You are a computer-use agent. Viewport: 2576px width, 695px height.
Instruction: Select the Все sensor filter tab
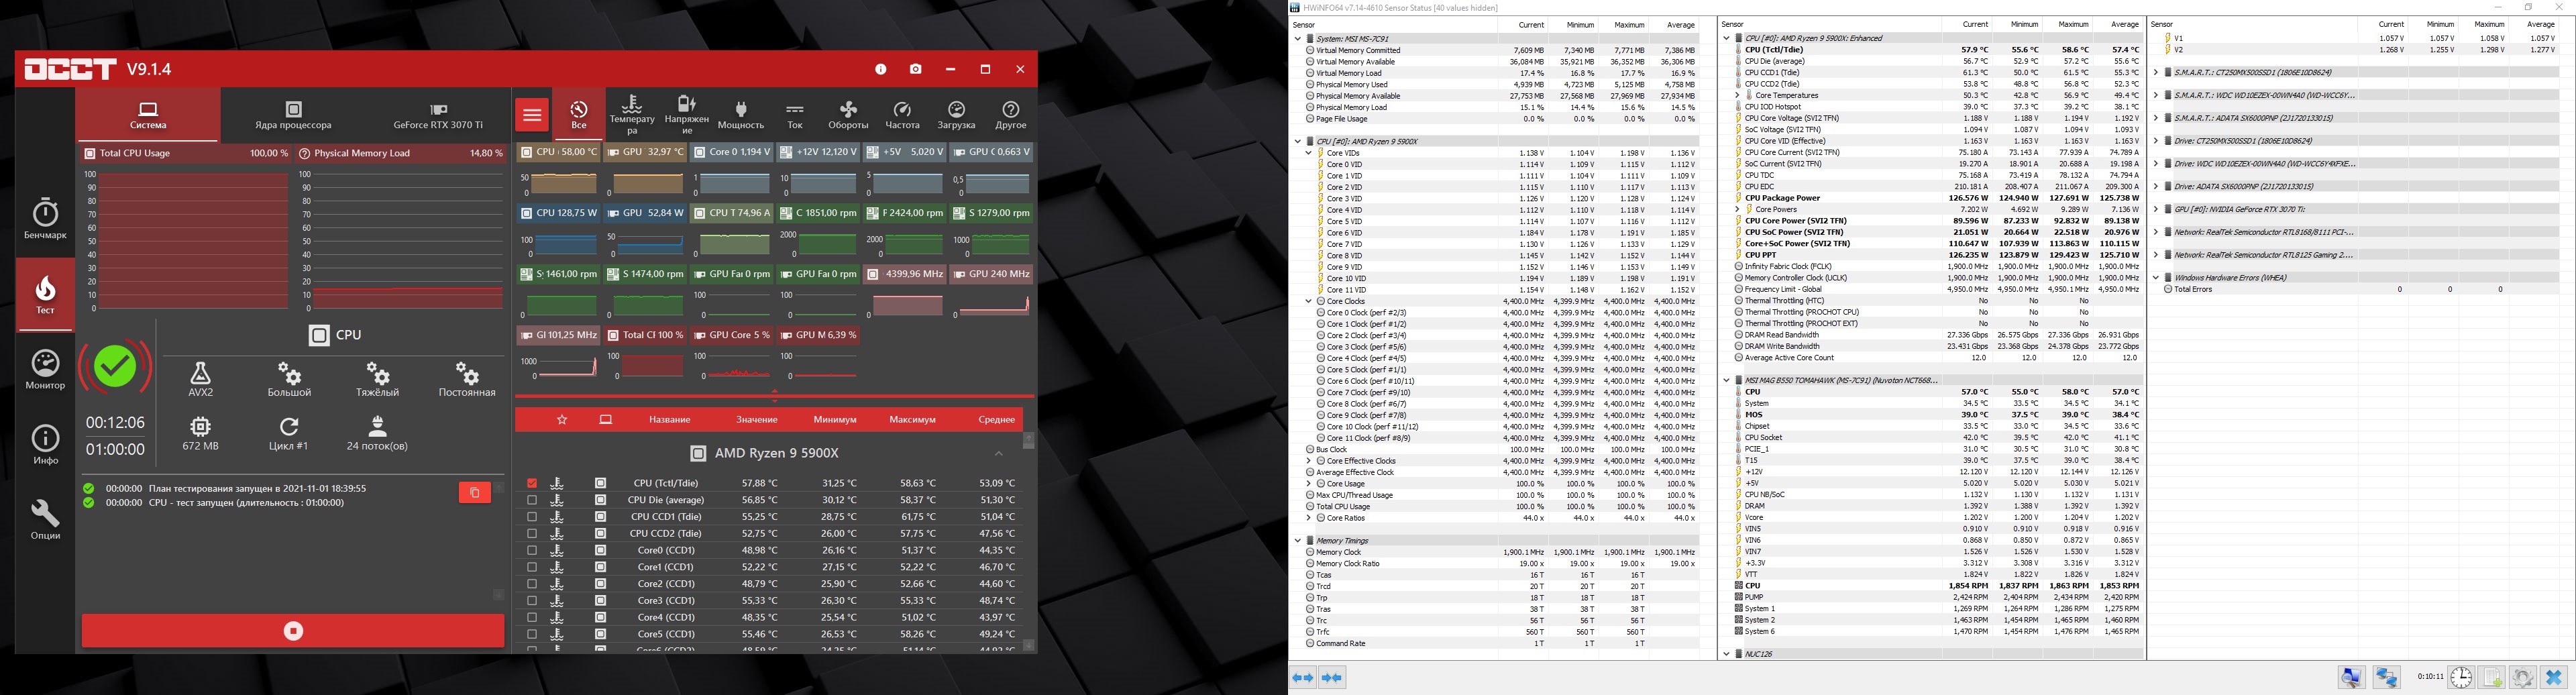(x=579, y=115)
